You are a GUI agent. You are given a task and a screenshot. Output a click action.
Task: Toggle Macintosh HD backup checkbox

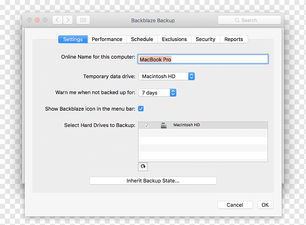(x=147, y=126)
